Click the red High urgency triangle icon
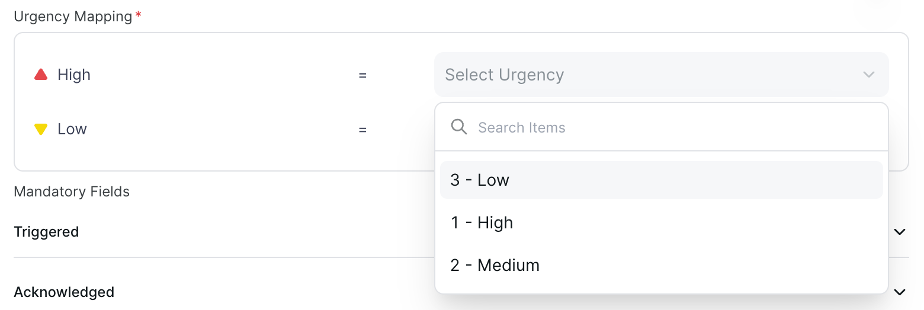Image resolution: width=924 pixels, height=310 pixels. [41, 75]
